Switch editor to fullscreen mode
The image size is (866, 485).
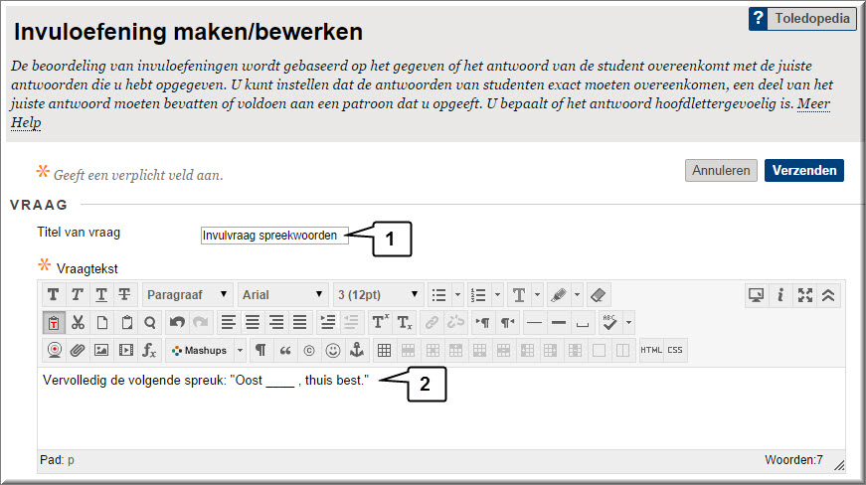click(x=804, y=295)
